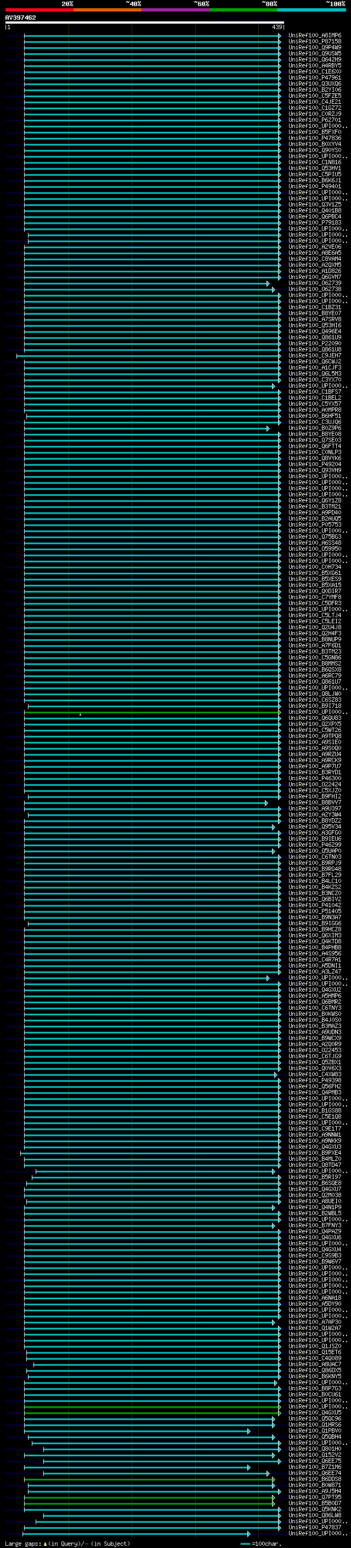Click the alignment bar for UniRef100_O62739
The height and width of the screenshot is (1548, 351).
tap(147, 284)
